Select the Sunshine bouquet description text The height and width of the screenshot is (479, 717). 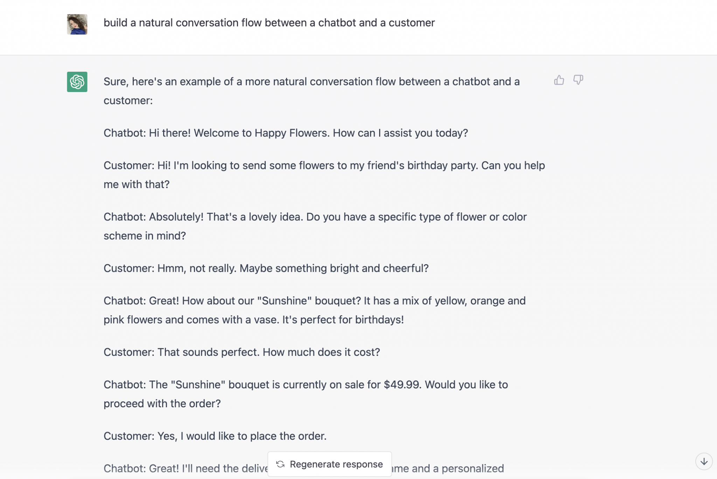314,310
